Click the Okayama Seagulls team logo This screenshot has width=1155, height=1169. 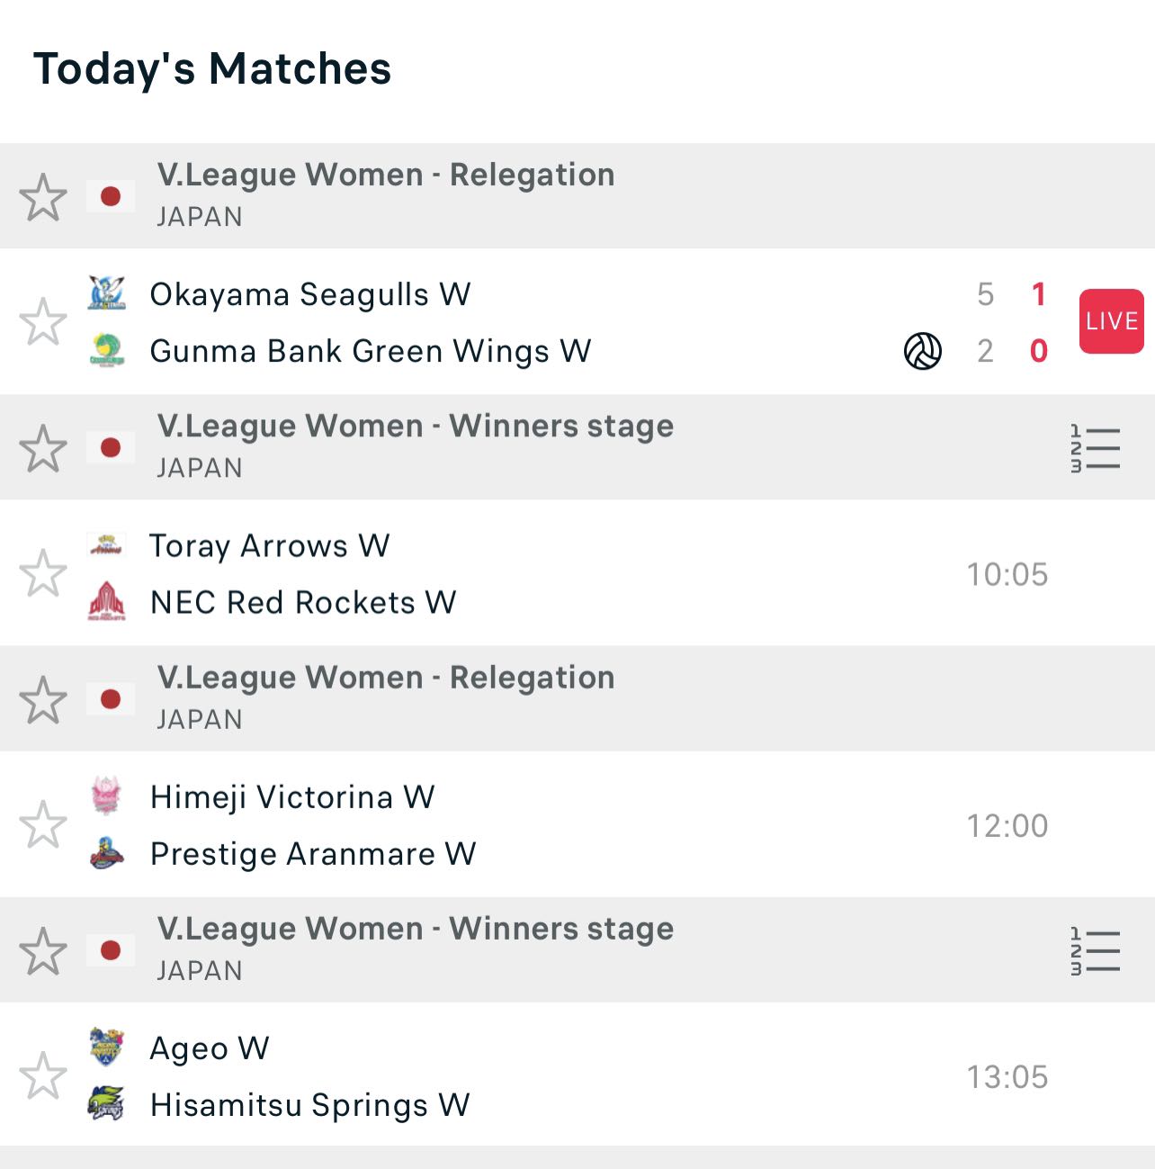pos(107,293)
